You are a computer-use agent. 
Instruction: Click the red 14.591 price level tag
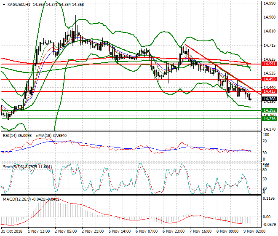(268, 64)
